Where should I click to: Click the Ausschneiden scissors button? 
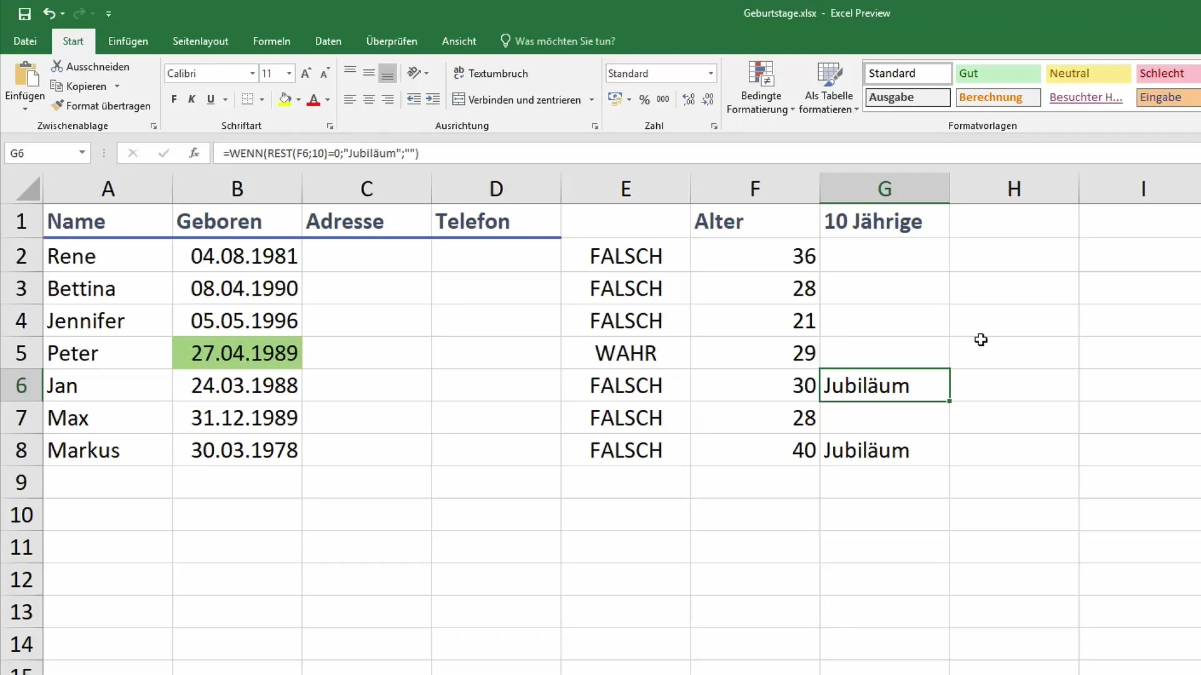pyautogui.click(x=91, y=66)
